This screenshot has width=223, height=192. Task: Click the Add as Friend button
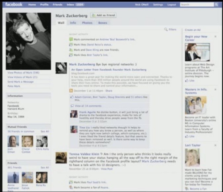pyautogui.click(x=103, y=15)
